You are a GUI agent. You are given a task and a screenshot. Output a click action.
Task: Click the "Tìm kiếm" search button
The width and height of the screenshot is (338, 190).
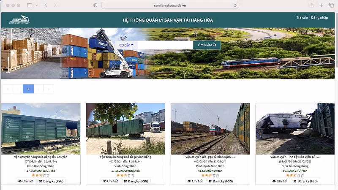point(207,45)
